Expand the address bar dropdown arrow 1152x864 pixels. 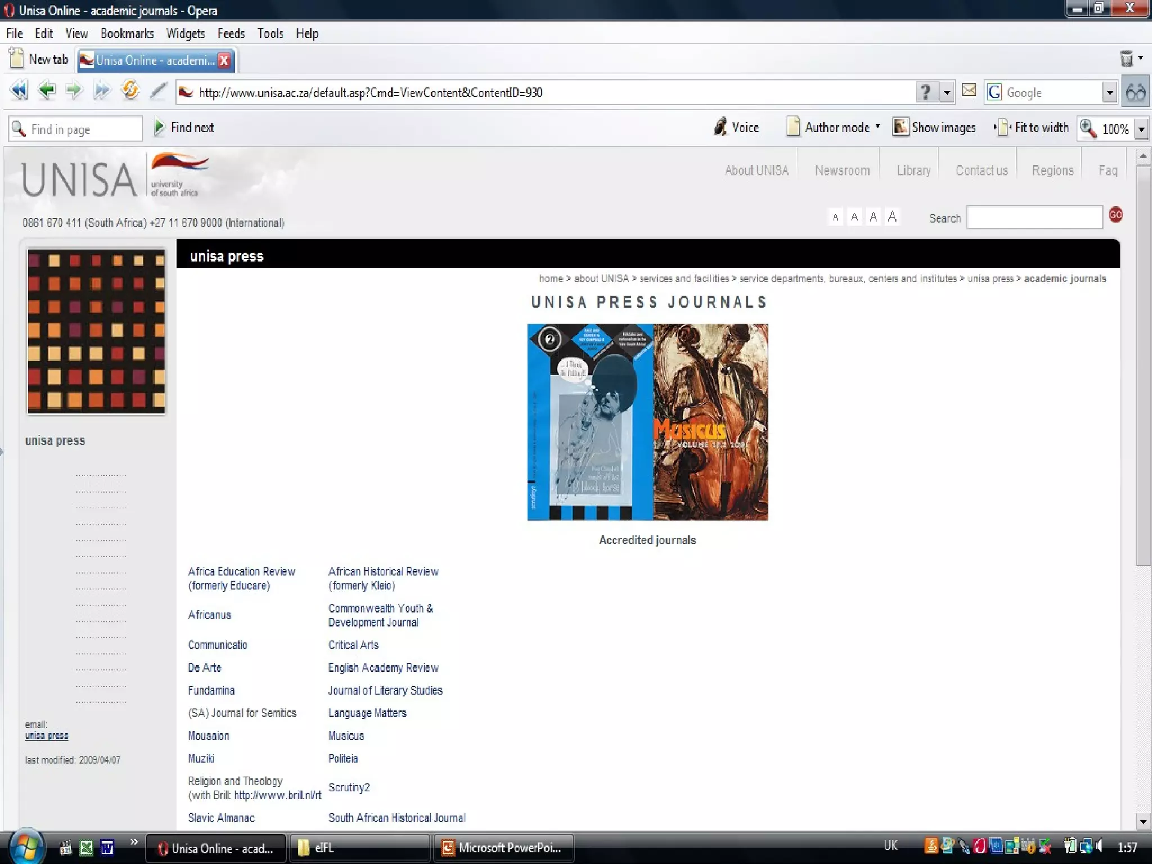click(x=947, y=92)
